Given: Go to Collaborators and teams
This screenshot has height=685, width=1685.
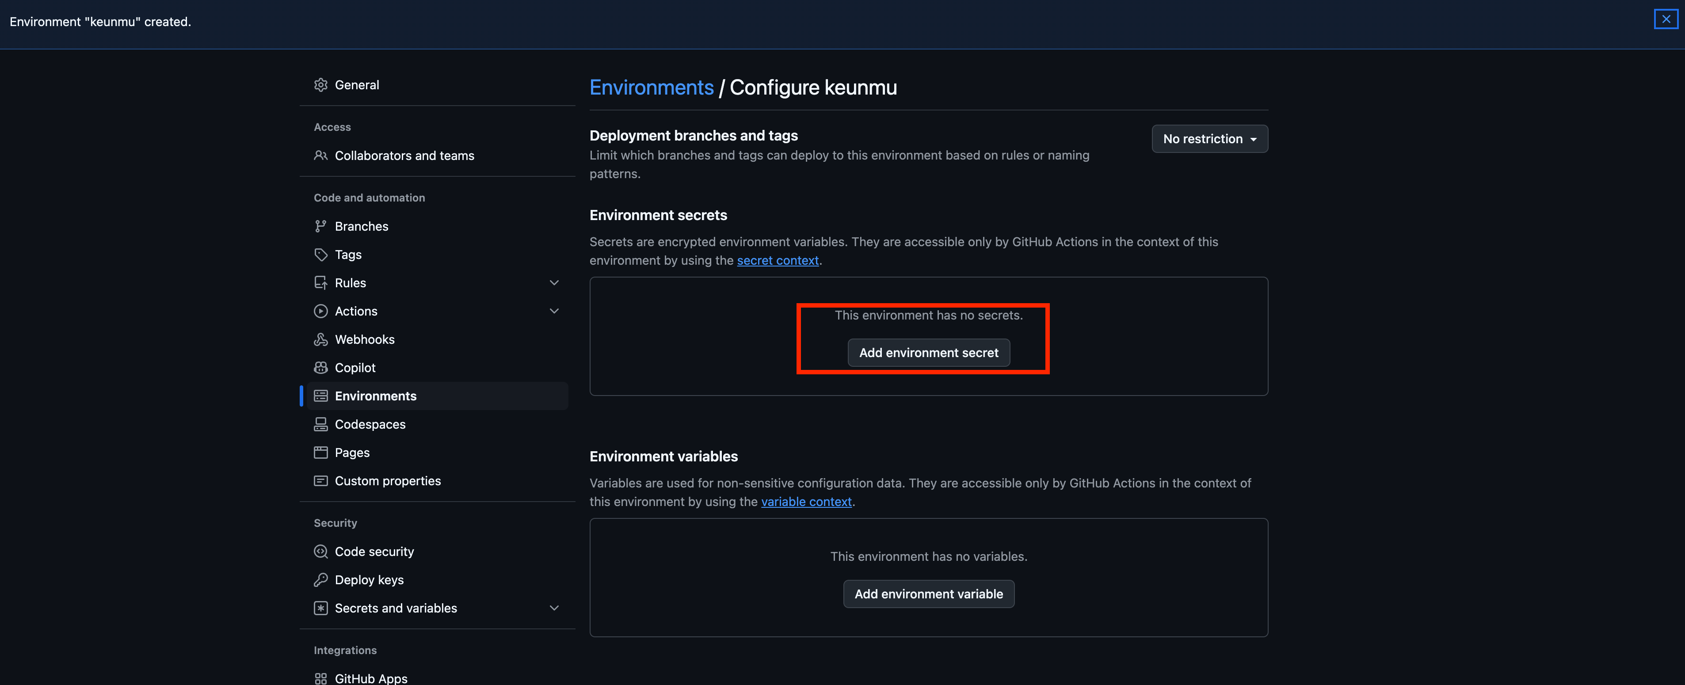Looking at the screenshot, I should coord(437,156).
